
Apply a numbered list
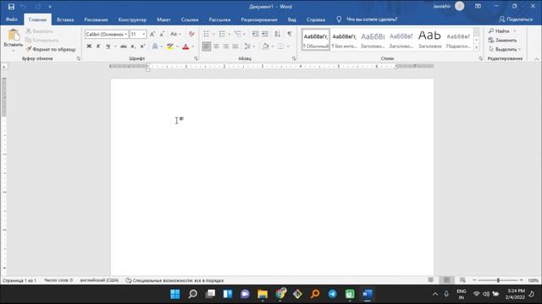tap(222, 34)
